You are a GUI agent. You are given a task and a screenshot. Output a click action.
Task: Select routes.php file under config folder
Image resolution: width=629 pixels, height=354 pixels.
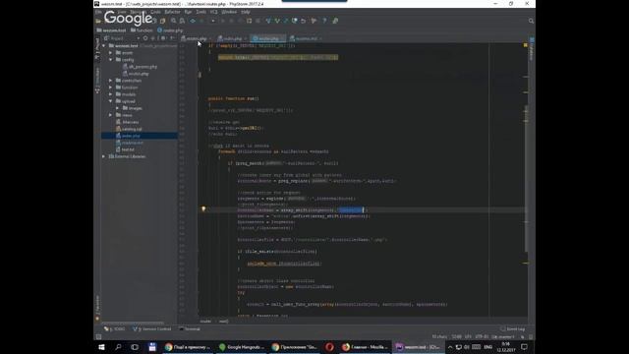pyautogui.click(x=136, y=74)
